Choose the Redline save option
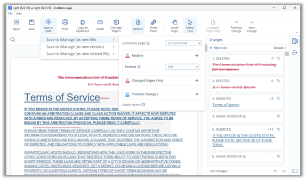Image resolution: width=306 pixels, height=180 pixels. 162,56
